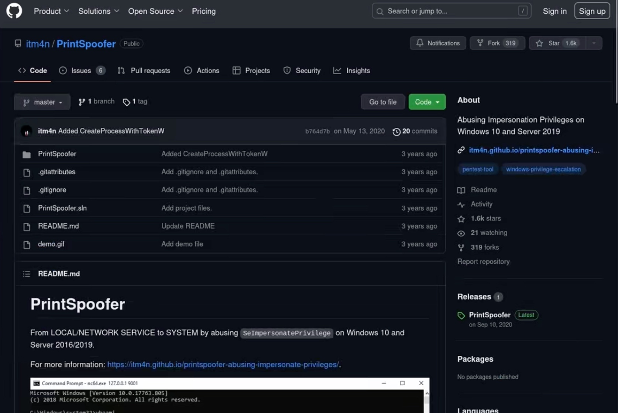
Task: View the 20 commits history
Action: pyautogui.click(x=415, y=131)
